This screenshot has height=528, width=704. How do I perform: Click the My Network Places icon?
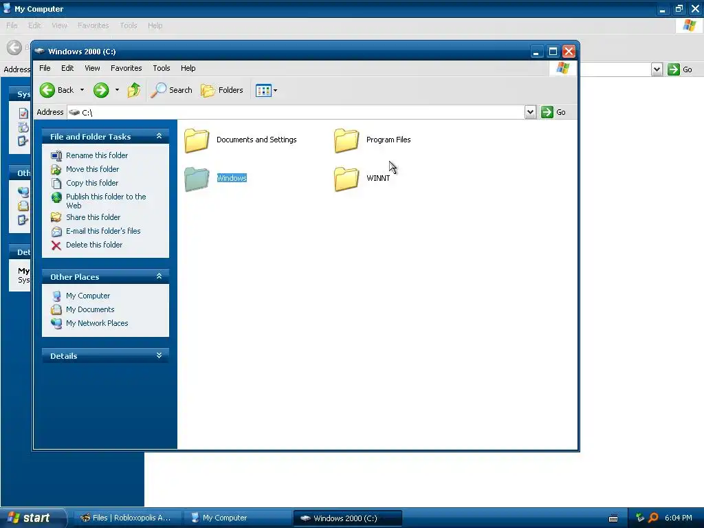click(x=56, y=324)
